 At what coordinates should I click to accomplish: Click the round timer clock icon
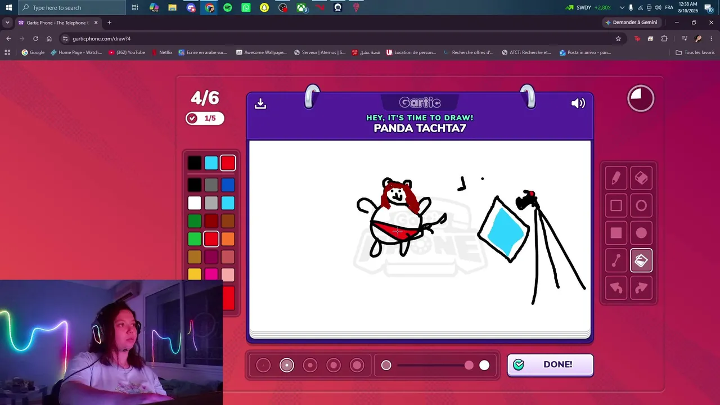pyautogui.click(x=641, y=98)
